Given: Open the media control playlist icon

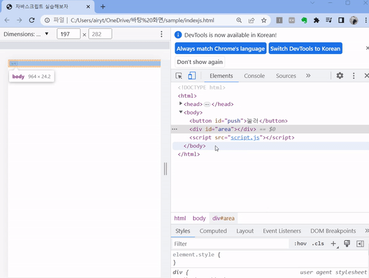Looking at the screenshot, I should (x=329, y=20).
